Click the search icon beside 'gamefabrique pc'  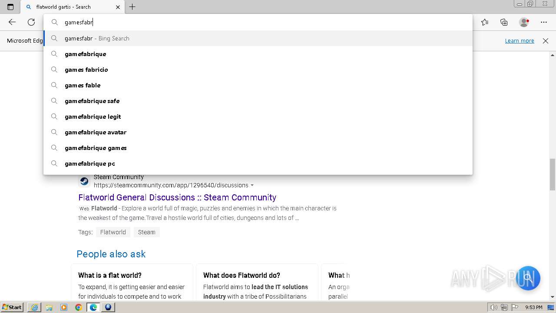point(54,163)
